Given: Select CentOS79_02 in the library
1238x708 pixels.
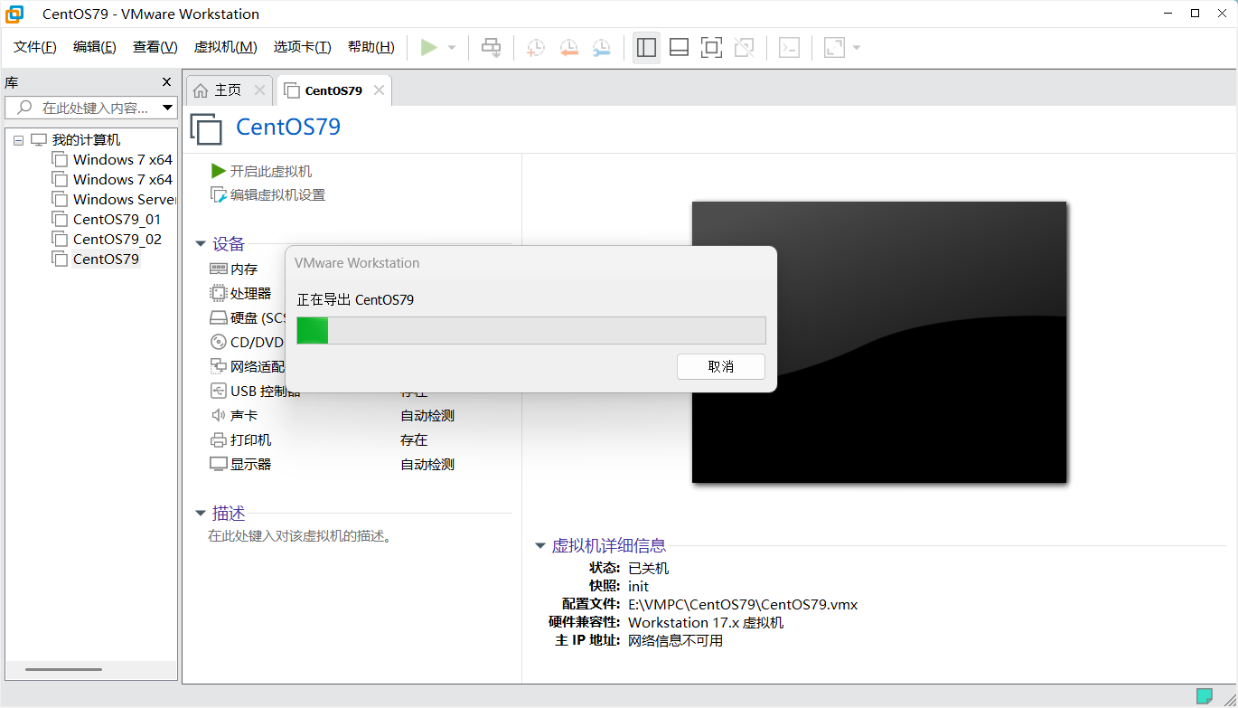Looking at the screenshot, I should pos(107,240).
